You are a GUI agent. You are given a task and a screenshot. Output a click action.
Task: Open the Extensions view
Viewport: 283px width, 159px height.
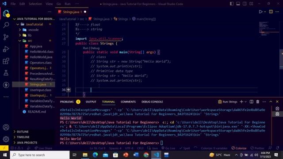click(x=6, y=61)
